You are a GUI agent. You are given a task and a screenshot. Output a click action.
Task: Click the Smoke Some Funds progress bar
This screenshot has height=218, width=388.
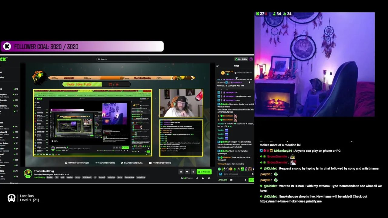click(96, 84)
